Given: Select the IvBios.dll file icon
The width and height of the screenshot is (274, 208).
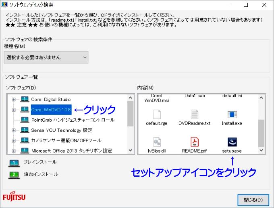Looking at the screenshot, I should [157, 142].
